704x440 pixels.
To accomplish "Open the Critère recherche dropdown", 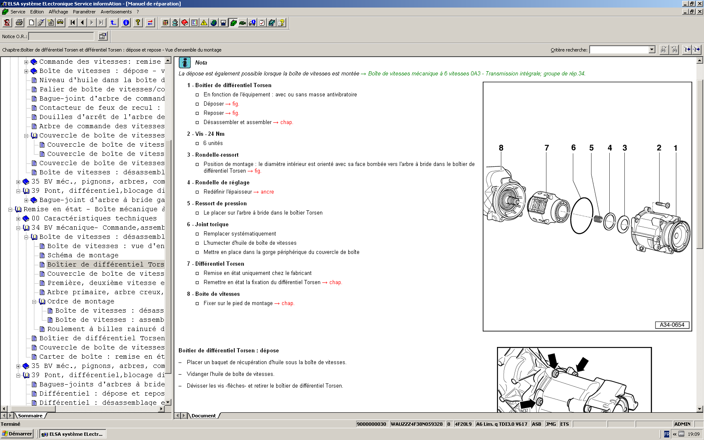I will (652, 49).
